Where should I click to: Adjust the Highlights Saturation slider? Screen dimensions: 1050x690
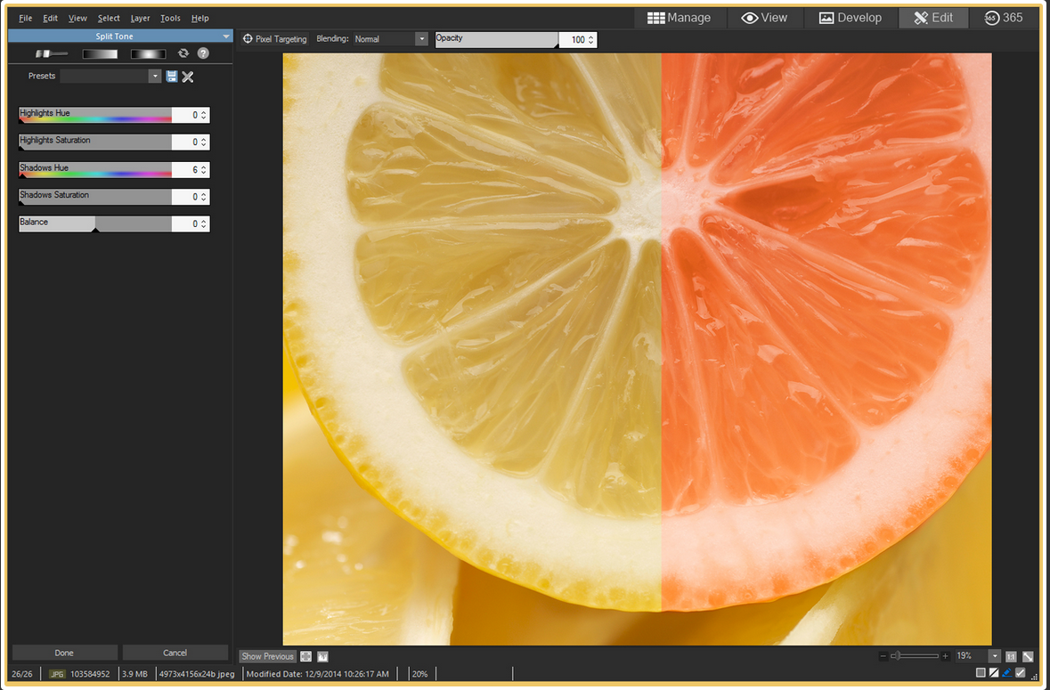pyautogui.click(x=95, y=142)
